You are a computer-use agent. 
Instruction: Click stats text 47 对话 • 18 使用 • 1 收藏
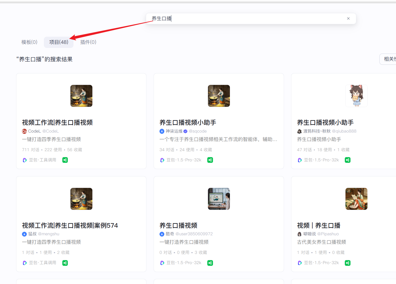[323, 150]
